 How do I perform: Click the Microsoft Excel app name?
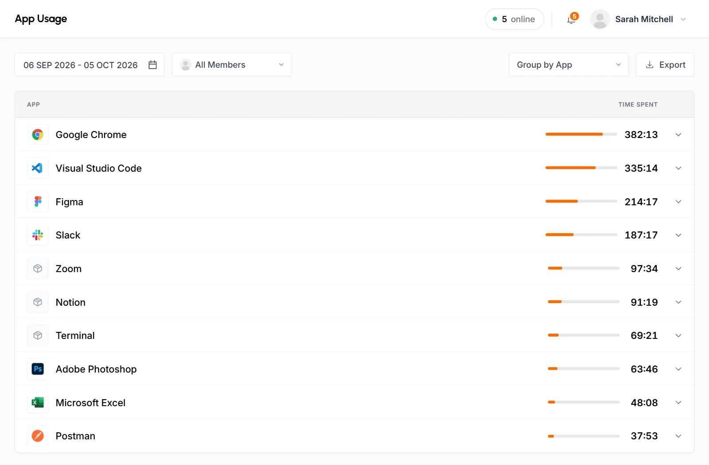(x=90, y=403)
